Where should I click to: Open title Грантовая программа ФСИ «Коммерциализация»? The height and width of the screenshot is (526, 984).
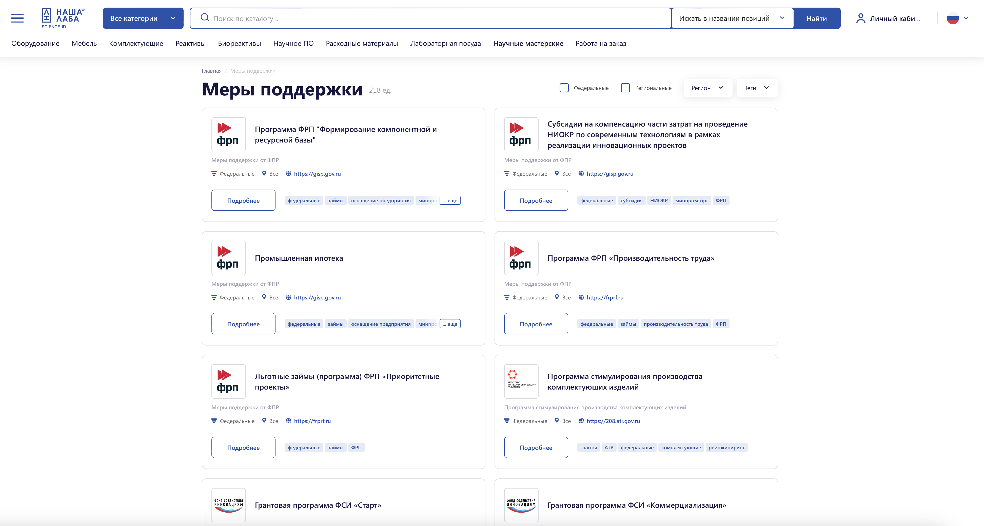637,505
